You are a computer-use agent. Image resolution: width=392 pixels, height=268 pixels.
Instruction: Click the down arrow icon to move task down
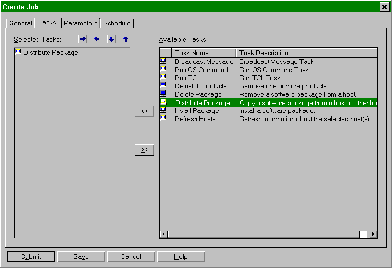click(111, 39)
